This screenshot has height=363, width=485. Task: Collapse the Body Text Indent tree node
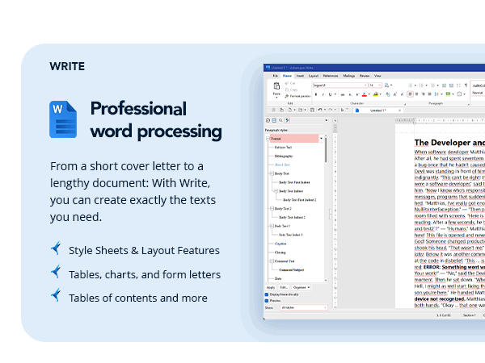pos(276,191)
